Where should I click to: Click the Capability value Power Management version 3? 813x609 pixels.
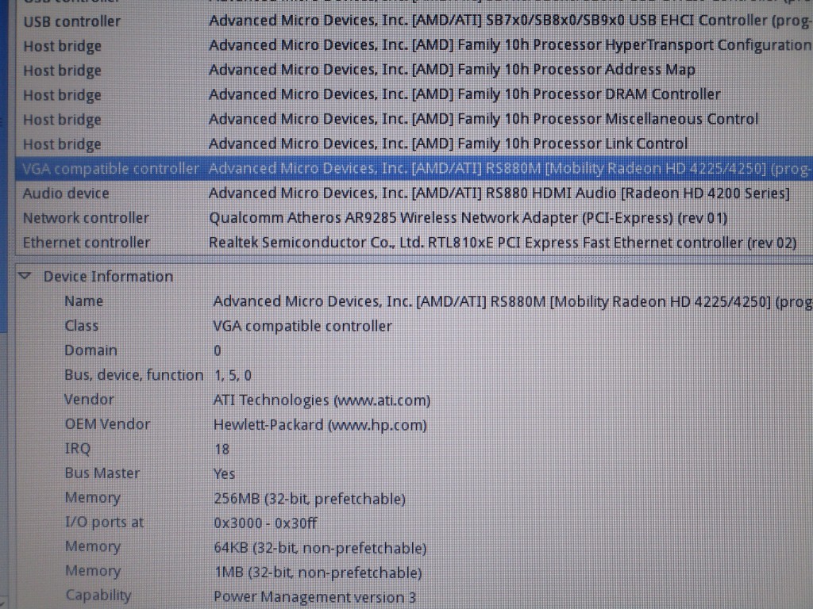(314, 597)
